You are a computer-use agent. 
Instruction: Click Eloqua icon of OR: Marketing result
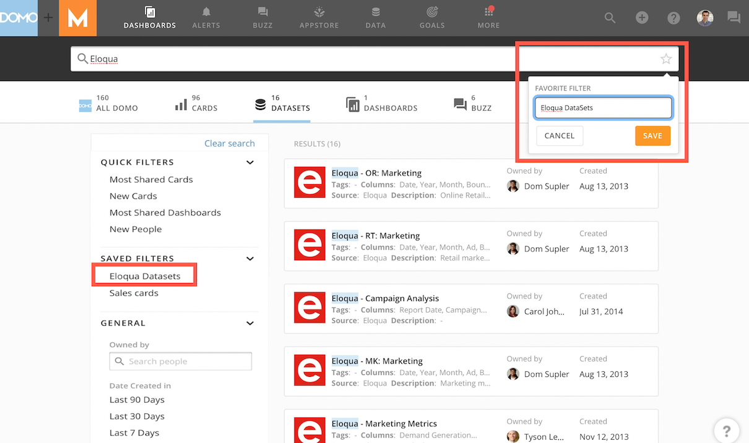point(310,182)
